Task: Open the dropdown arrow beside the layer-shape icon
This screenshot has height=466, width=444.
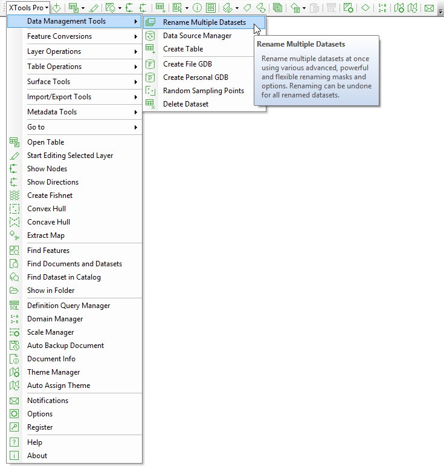Action: coord(120,8)
